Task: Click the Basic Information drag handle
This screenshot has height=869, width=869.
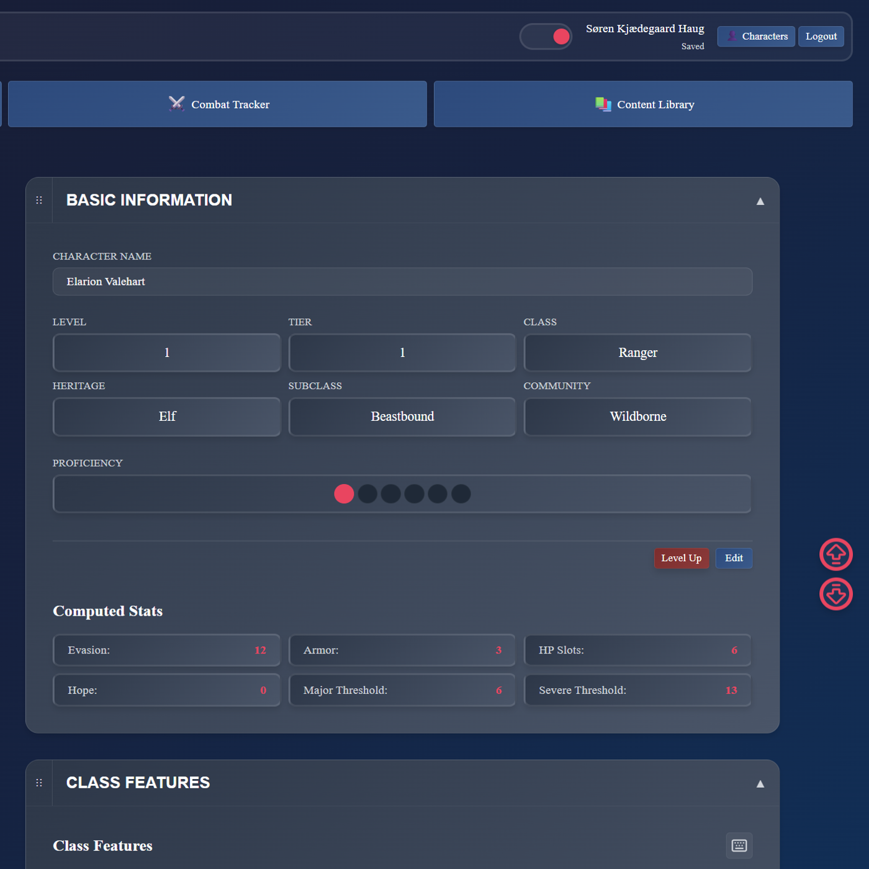Action: point(39,200)
